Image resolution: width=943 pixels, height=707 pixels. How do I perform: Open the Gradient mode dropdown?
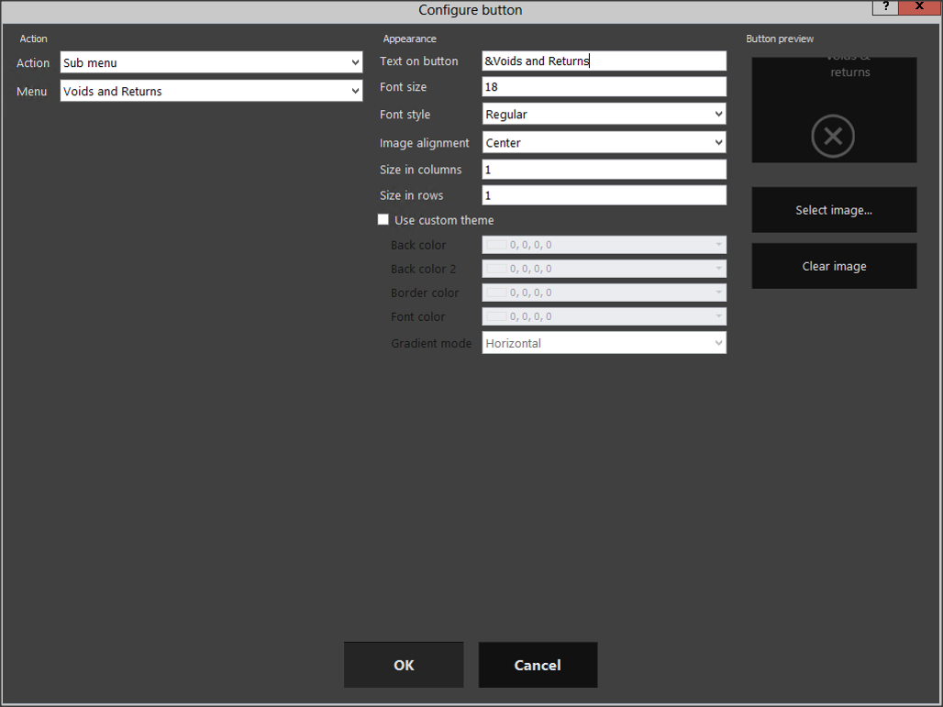604,343
